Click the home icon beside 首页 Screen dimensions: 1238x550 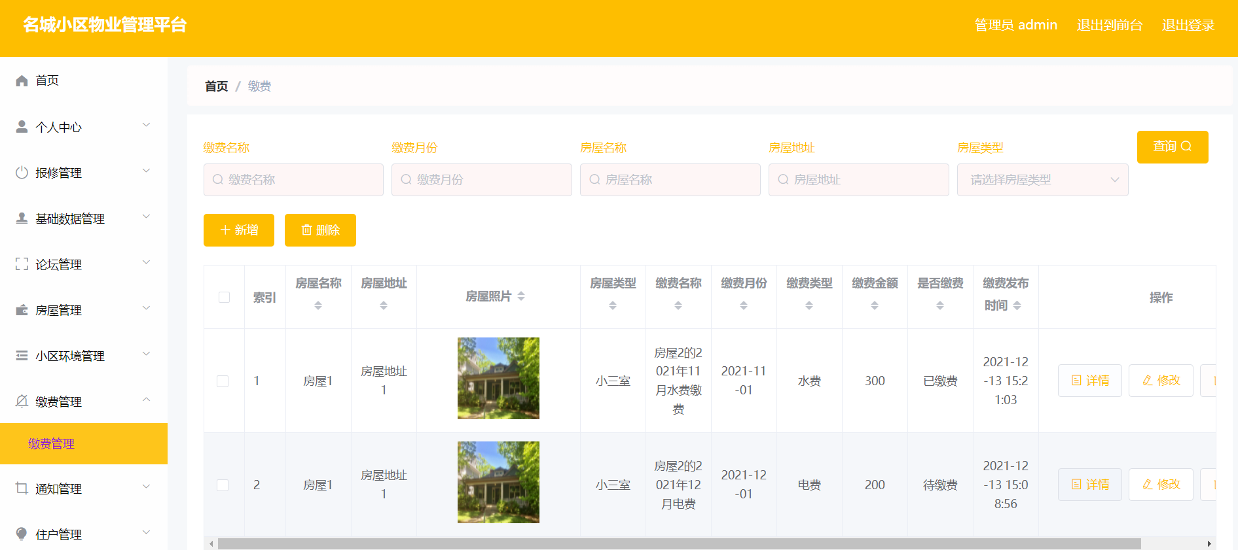22,80
